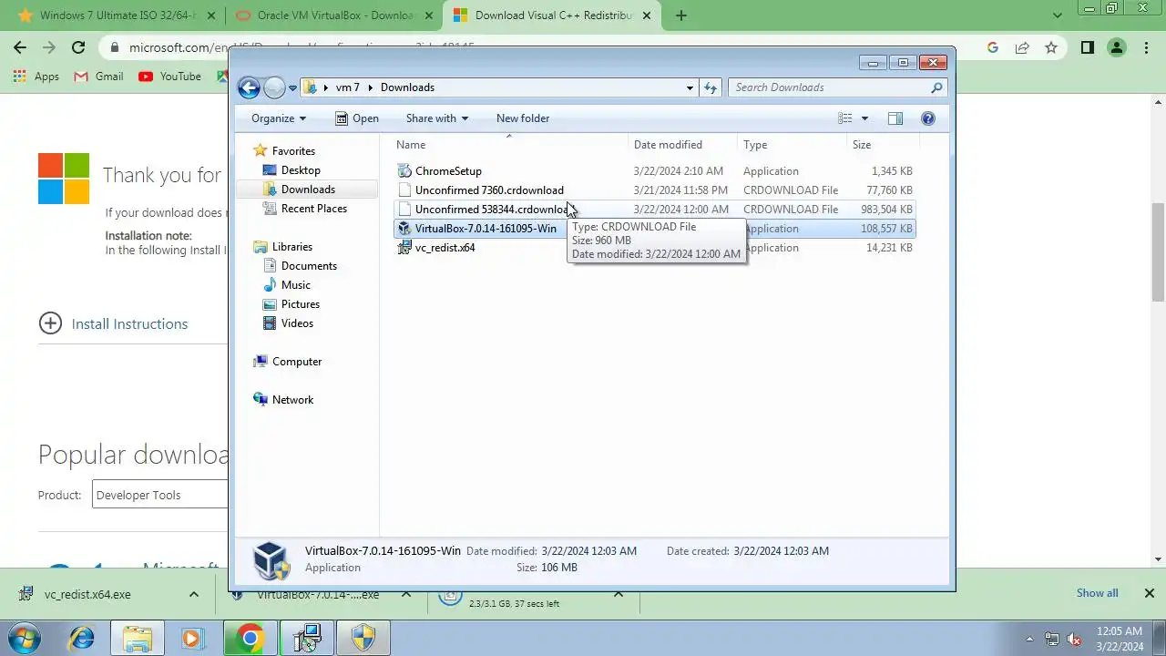
Task: Open options arrow for vc_redist.x64.exe download
Action: click(x=193, y=594)
